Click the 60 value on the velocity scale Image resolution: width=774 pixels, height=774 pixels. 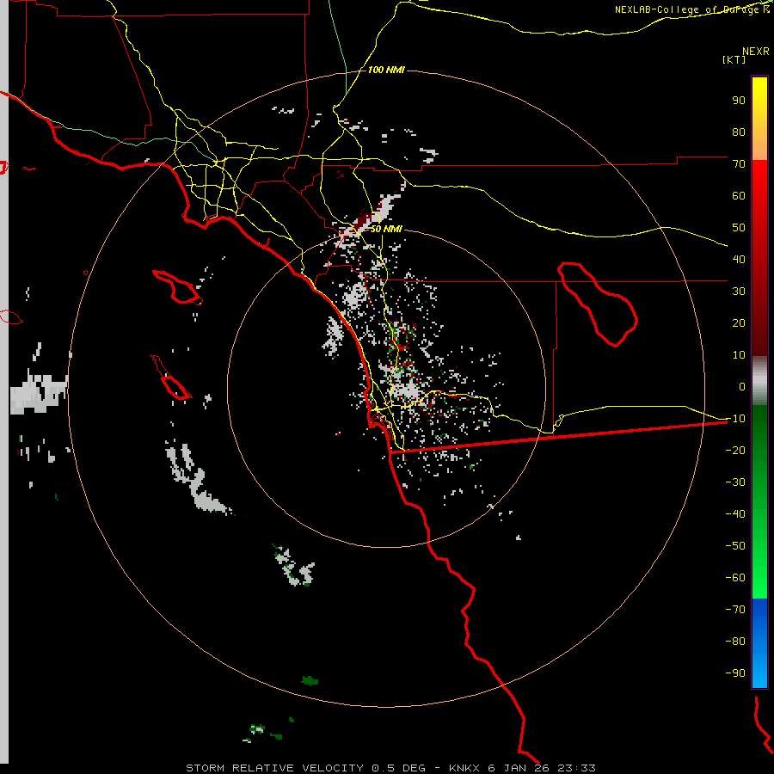pyautogui.click(x=739, y=195)
